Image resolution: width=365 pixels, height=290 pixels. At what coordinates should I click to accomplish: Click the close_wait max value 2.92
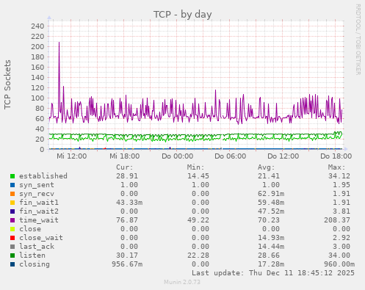341,238
